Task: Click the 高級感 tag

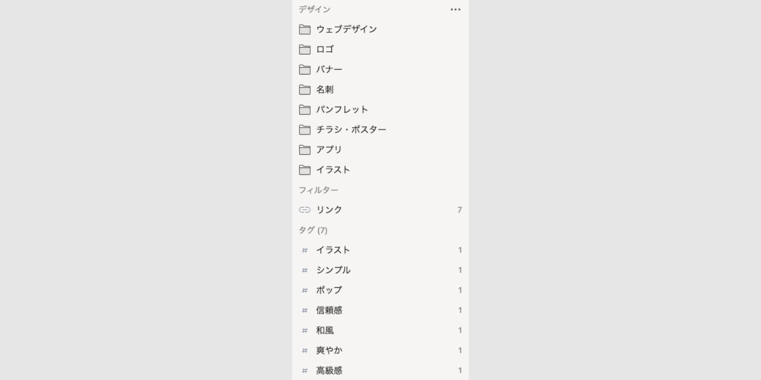Action: (380, 370)
